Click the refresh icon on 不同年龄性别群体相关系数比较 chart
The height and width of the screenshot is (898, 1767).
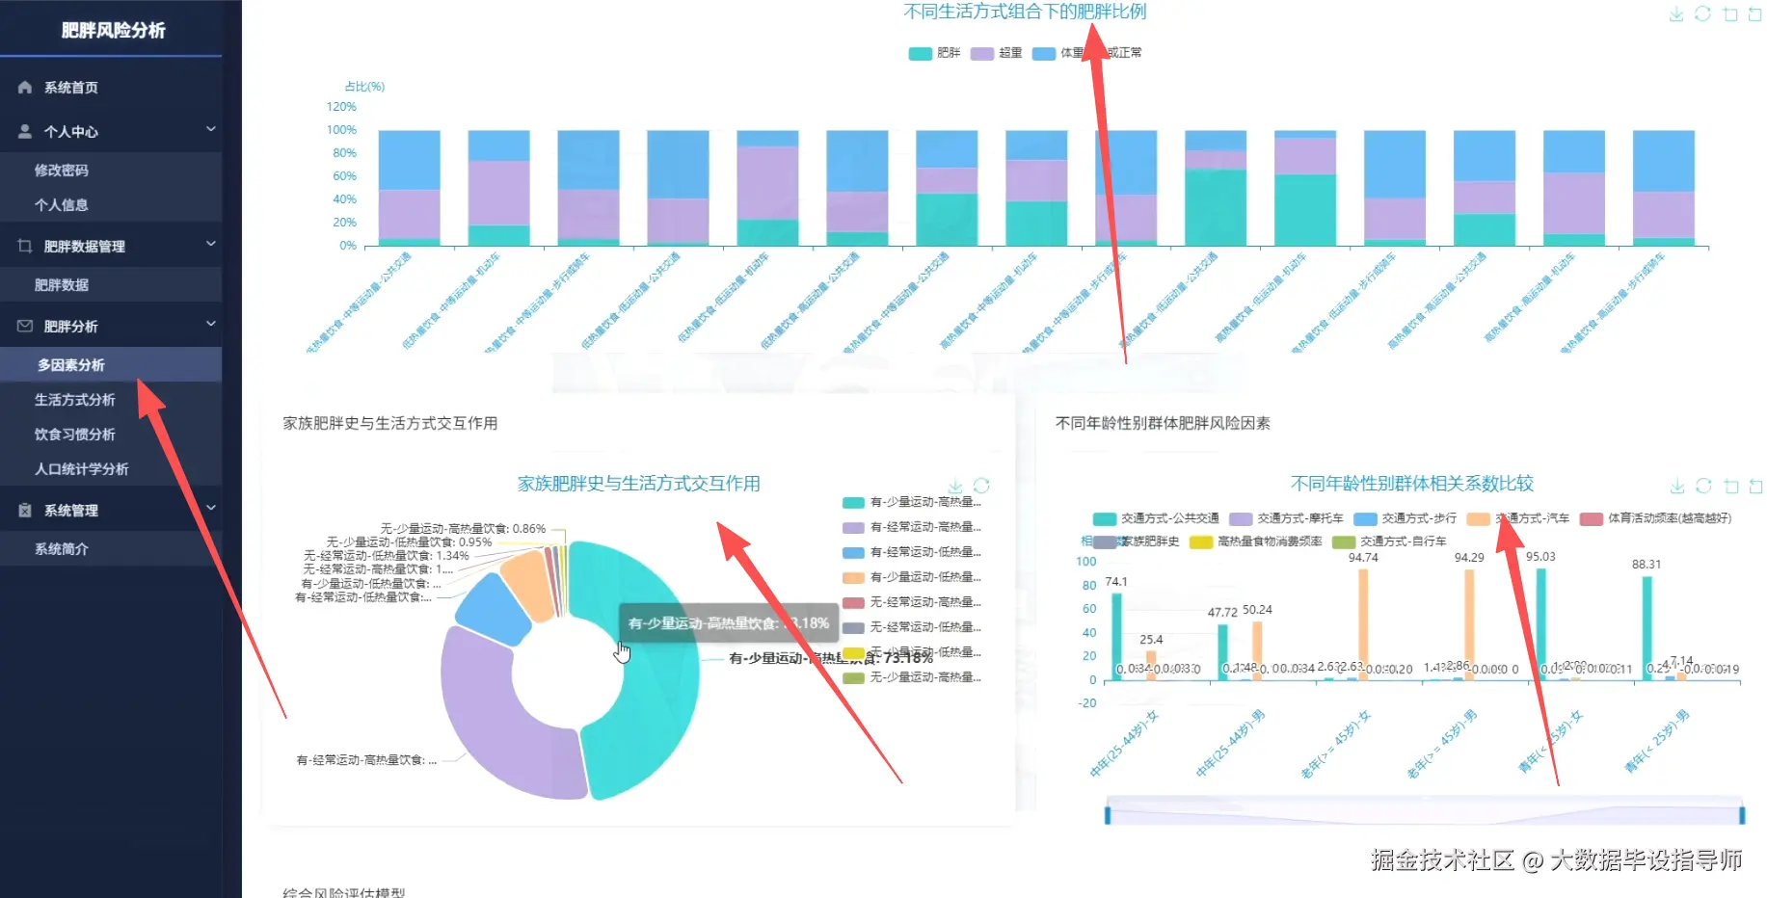pyautogui.click(x=1704, y=486)
